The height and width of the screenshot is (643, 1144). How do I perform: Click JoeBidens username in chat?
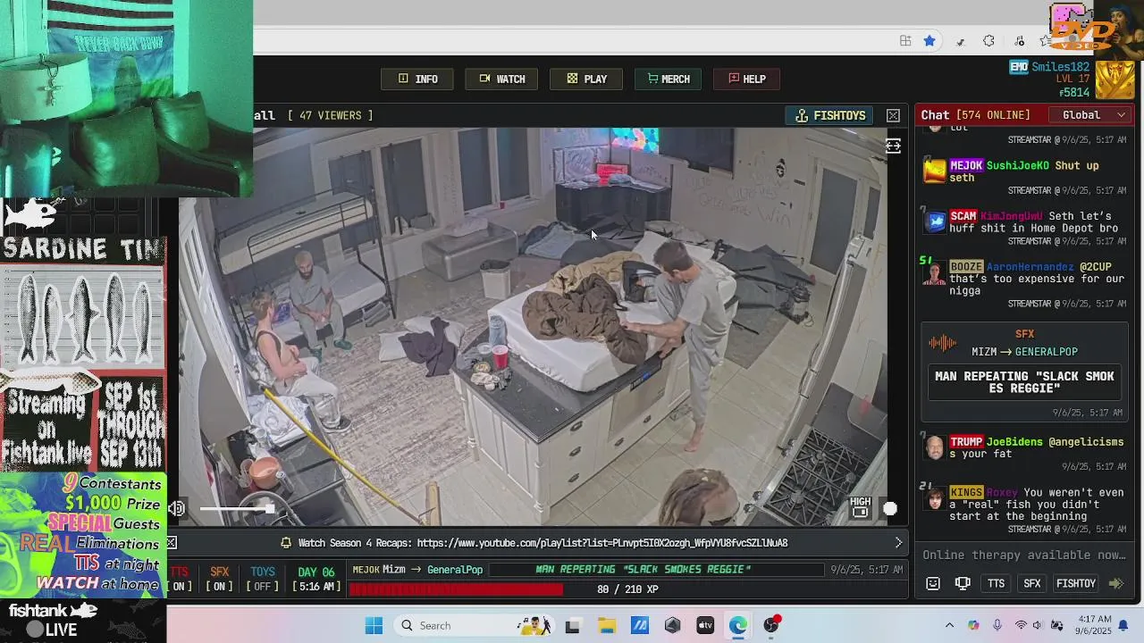click(1015, 442)
